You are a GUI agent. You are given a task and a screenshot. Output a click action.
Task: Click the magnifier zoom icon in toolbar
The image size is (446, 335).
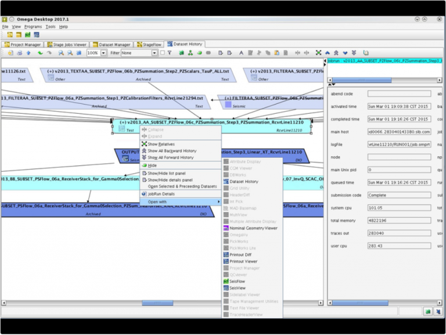[60, 53]
